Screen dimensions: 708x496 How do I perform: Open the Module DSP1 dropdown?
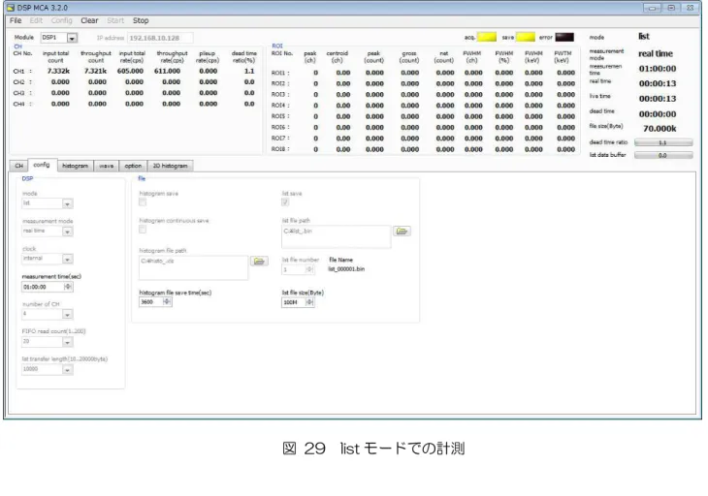pyautogui.click(x=72, y=38)
